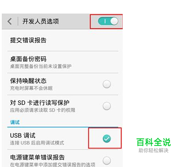The image size is (189, 167).
Task: Uncheck the USB 调试 teal checkmark
Action: [x=107, y=139]
